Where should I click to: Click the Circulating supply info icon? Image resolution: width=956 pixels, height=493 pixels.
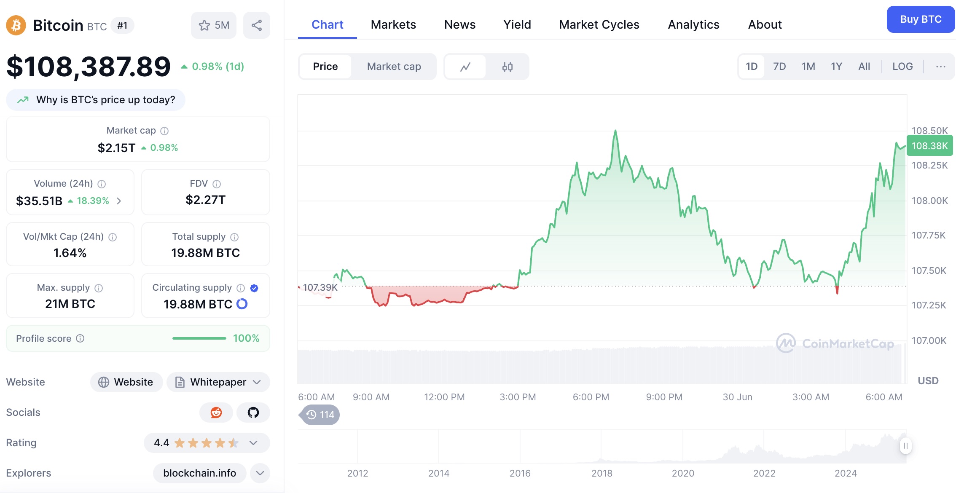[241, 288]
